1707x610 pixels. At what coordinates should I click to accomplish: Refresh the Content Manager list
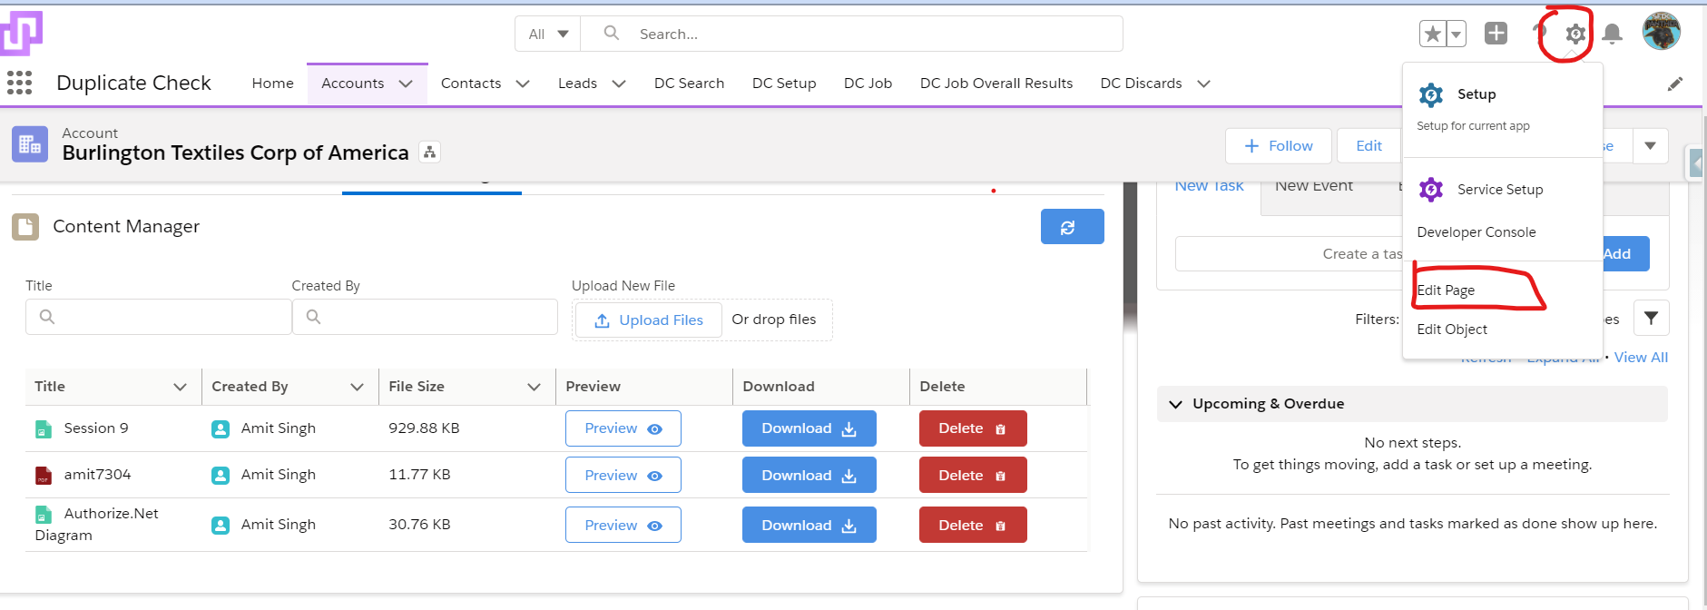point(1072,227)
